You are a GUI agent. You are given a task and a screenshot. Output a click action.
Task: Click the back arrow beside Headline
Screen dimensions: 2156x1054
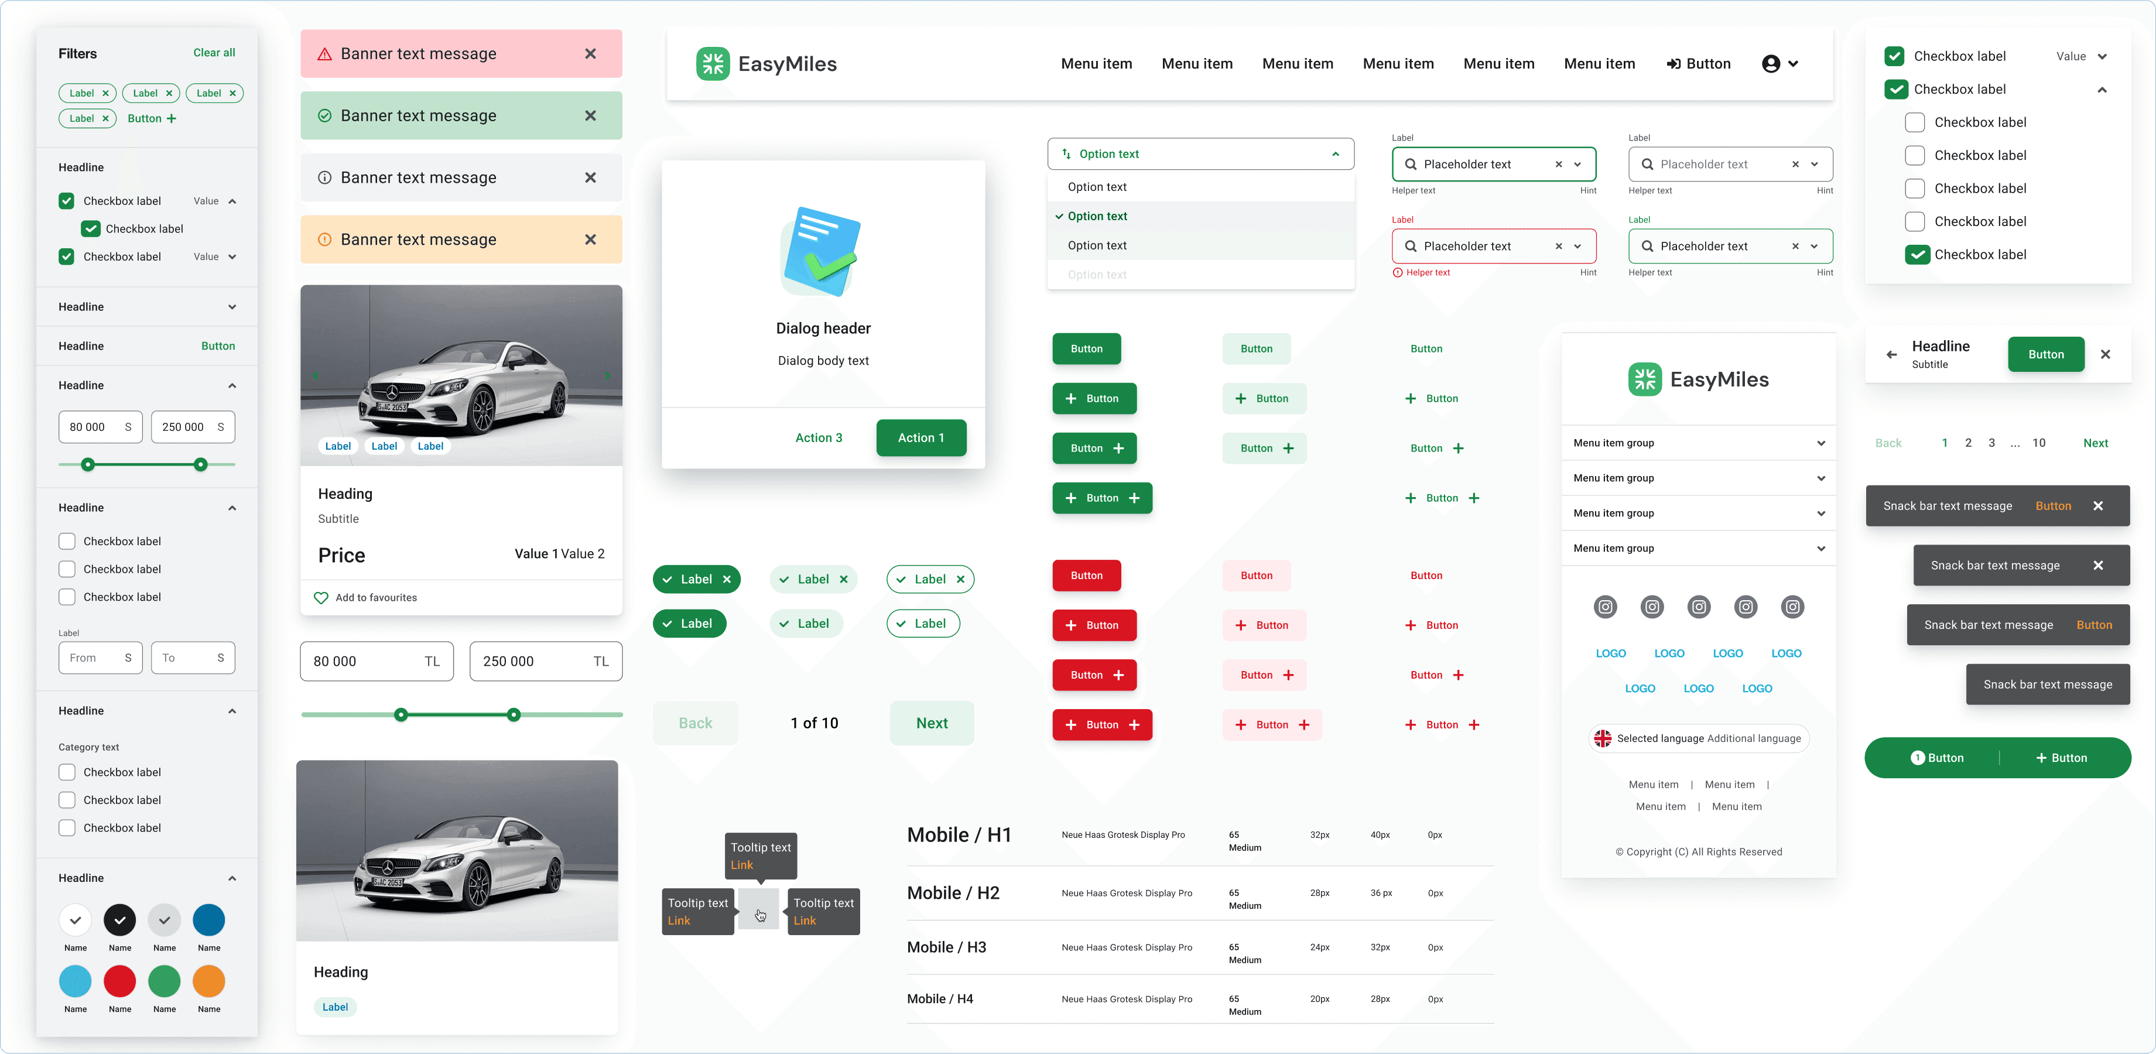click(1891, 354)
